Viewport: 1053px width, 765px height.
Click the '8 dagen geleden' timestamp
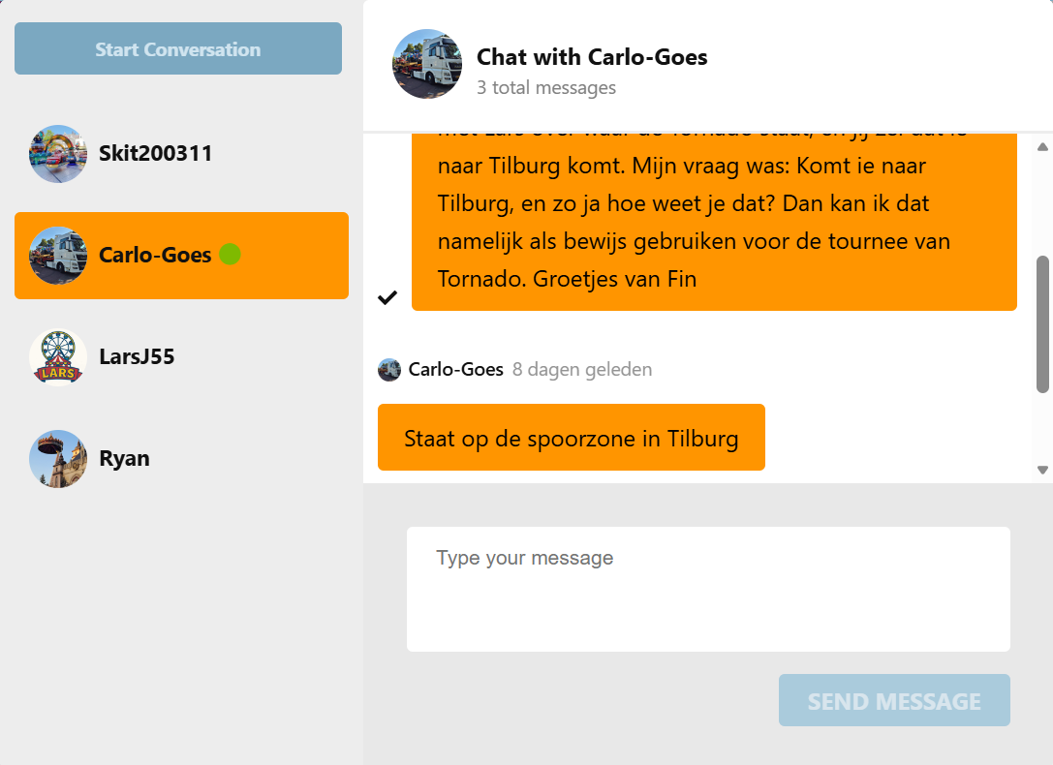pyautogui.click(x=582, y=369)
